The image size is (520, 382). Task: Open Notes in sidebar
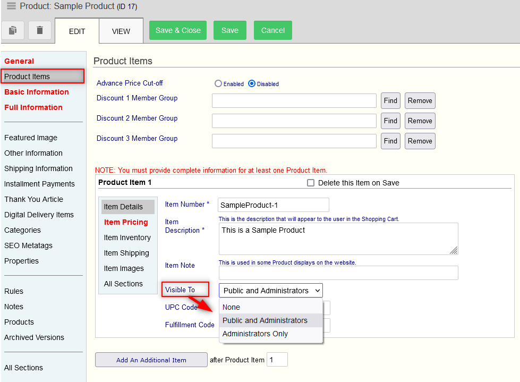[14, 307]
